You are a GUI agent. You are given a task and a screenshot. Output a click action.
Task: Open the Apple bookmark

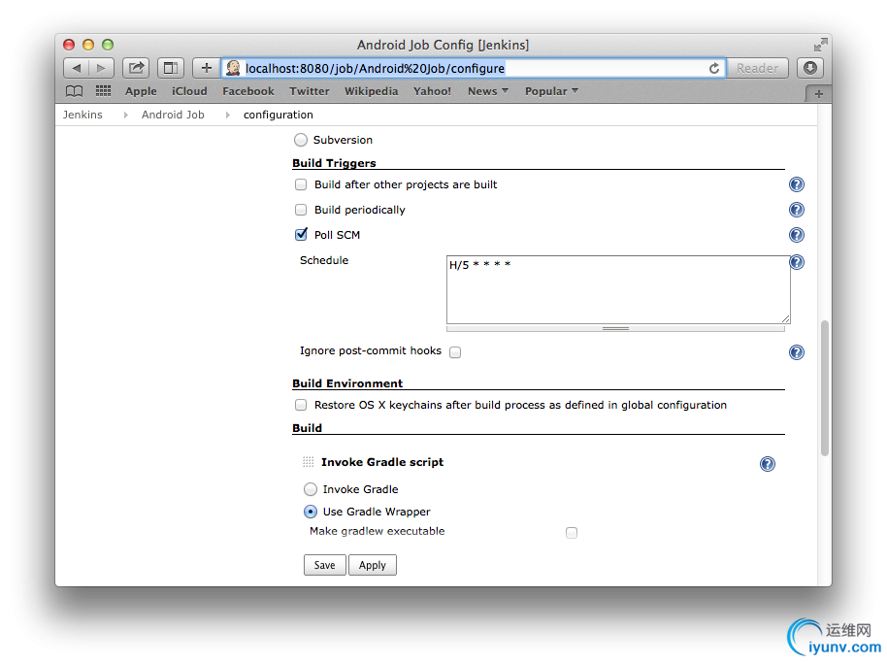point(141,91)
